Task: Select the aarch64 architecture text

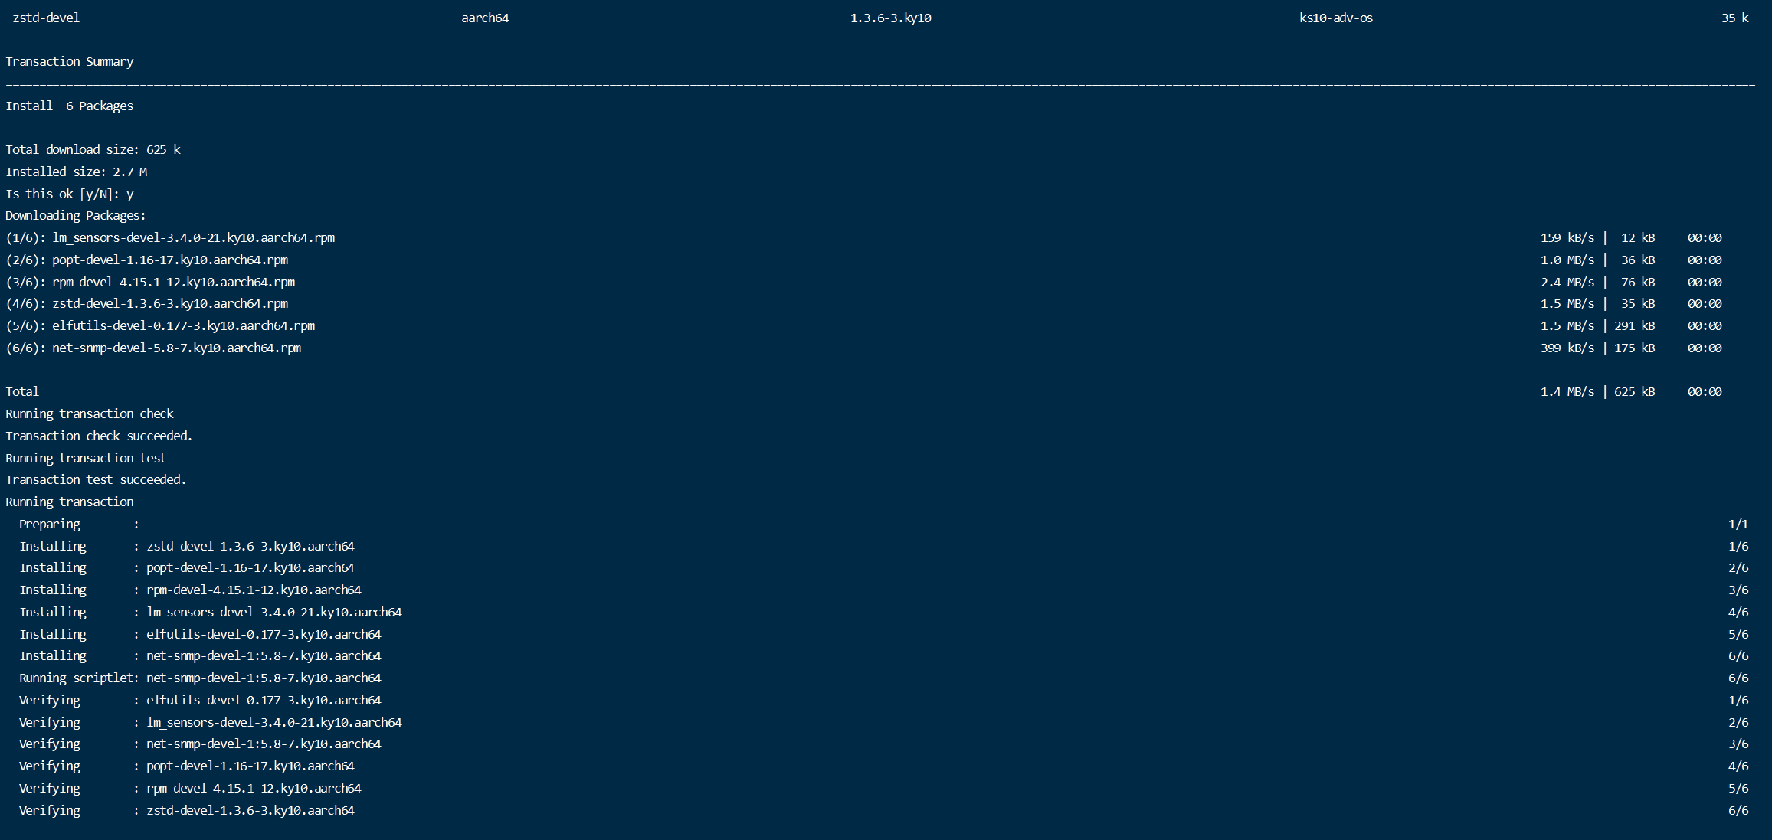Action: pos(485,18)
